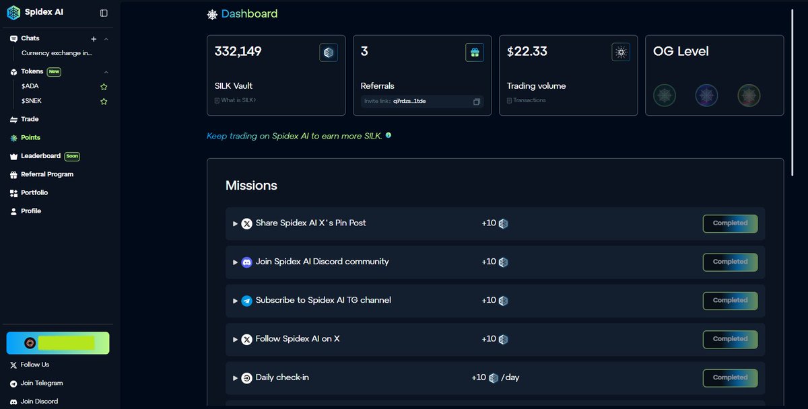
Task: Click the X icon on Follow Spidex mission
Action: point(247,340)
